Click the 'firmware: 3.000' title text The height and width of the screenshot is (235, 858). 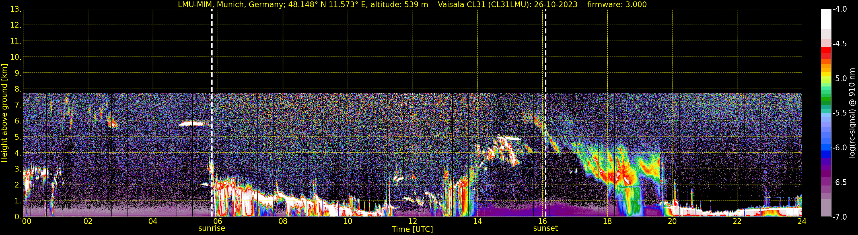617,5
